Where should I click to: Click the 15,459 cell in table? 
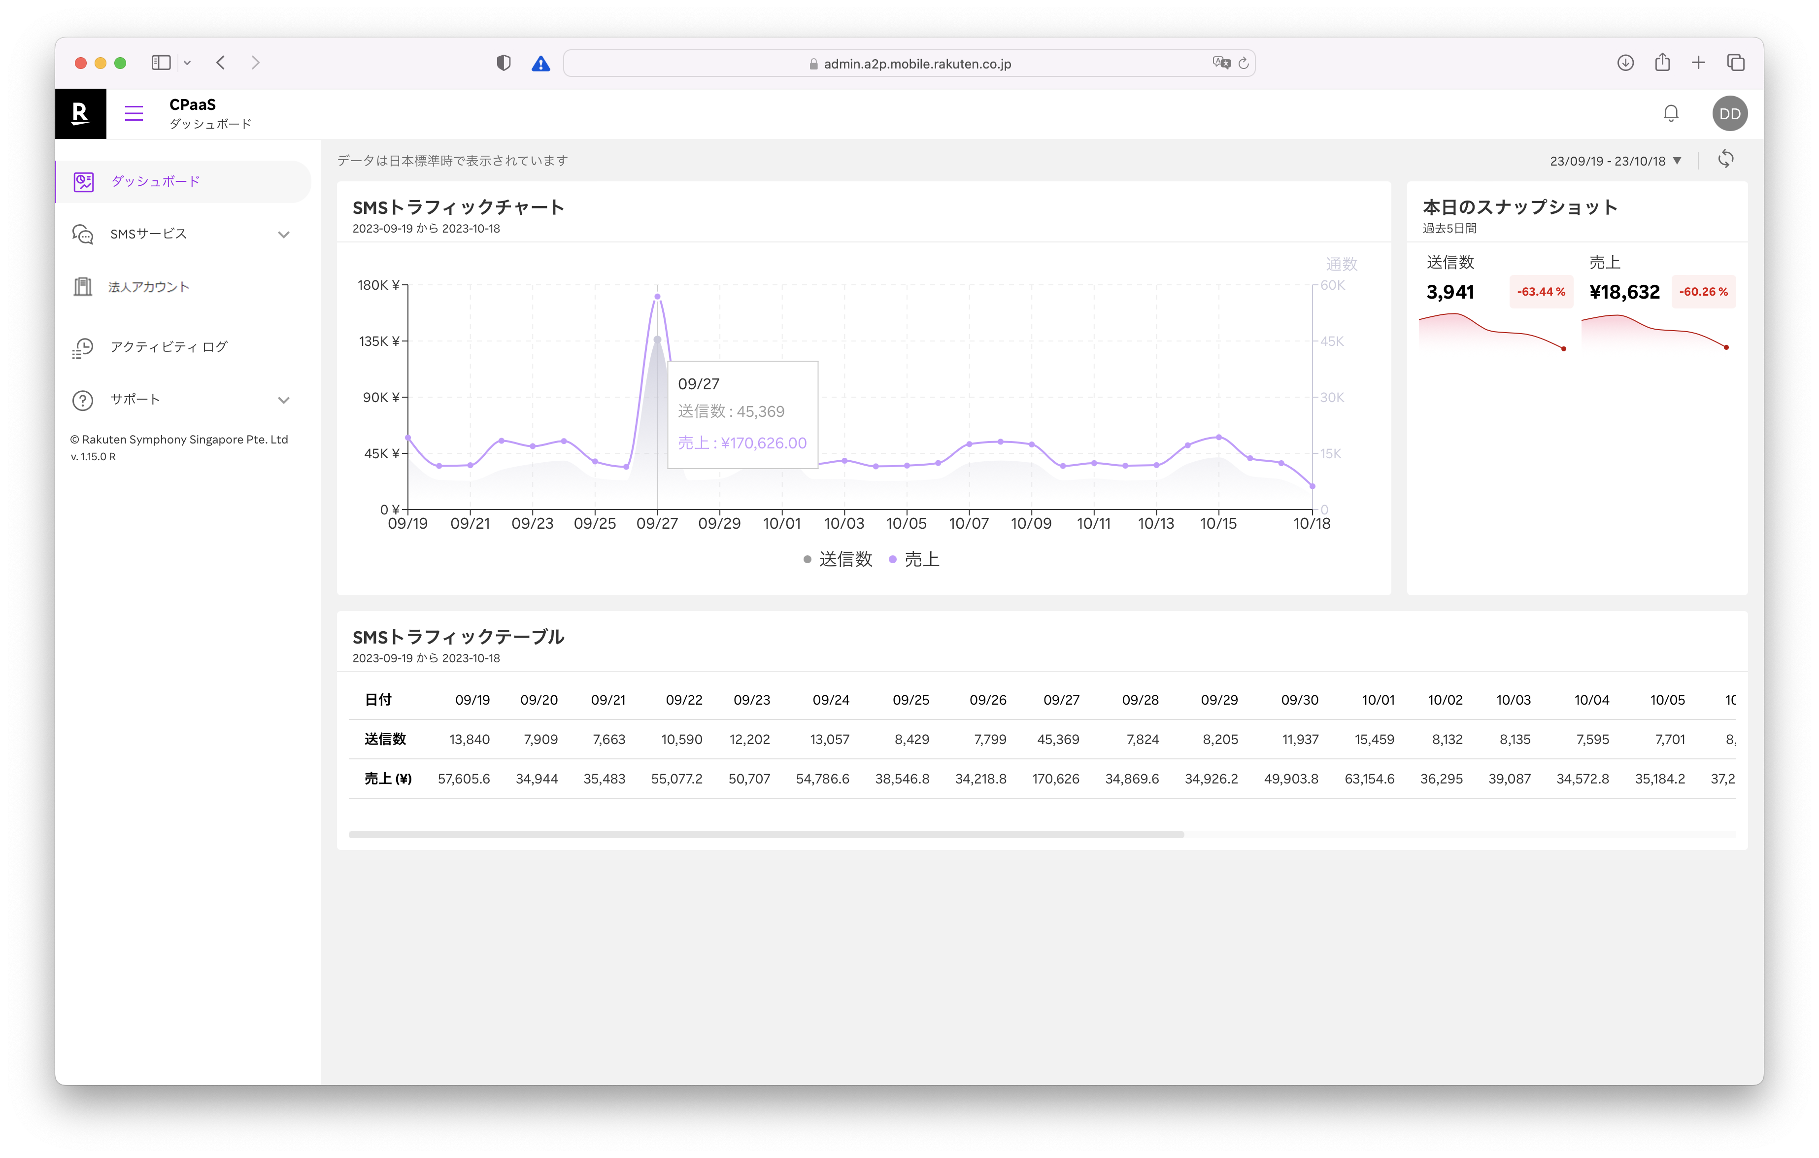click(x=1374, y=740)
